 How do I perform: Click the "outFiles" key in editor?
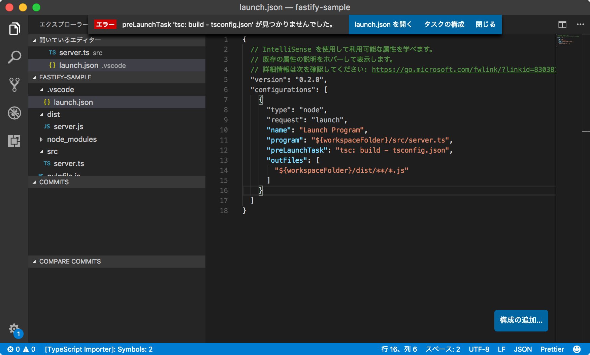[287, 160]
